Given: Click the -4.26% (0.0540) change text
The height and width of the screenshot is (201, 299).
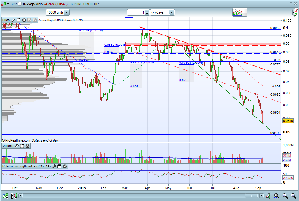Looking at the screenshot, I should click(56, 4).
